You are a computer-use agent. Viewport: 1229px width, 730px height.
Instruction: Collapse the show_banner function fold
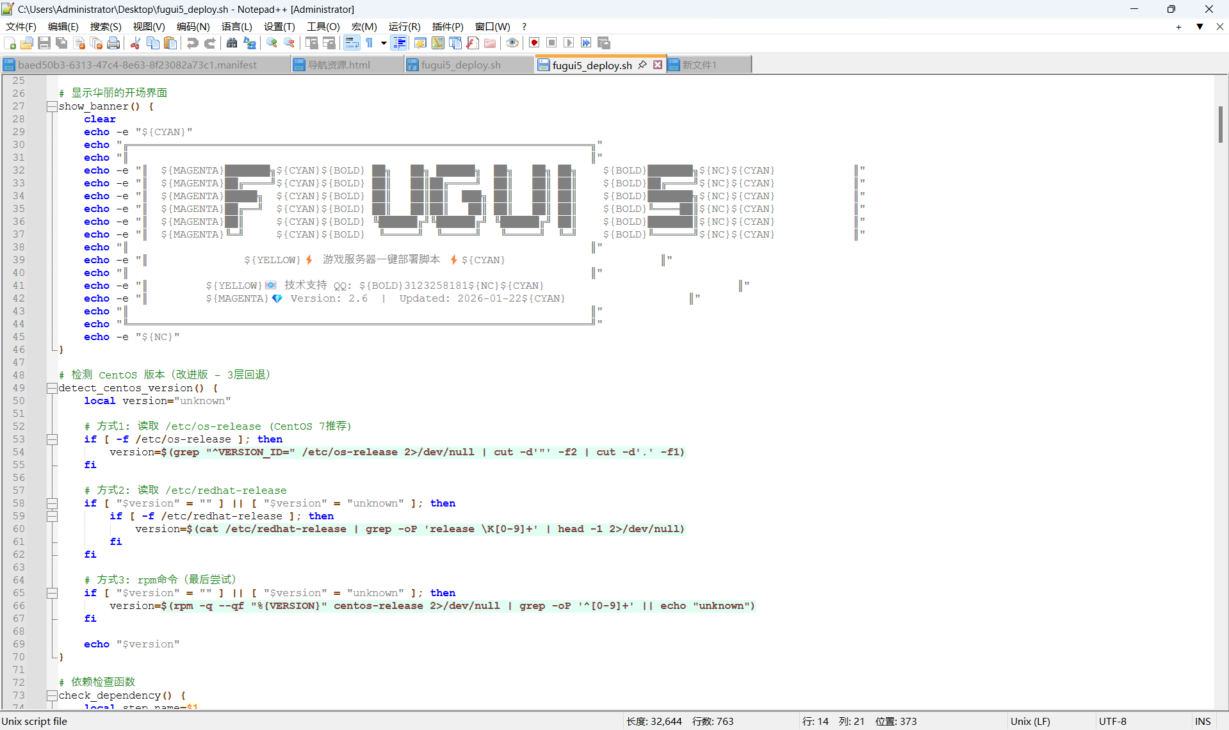[x=52, y=106]
